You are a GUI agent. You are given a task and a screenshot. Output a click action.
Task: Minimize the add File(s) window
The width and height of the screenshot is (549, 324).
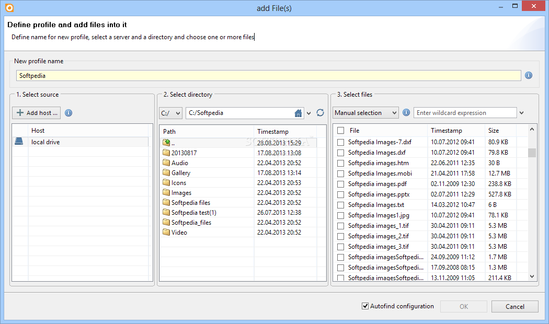[x=501, y=6]
